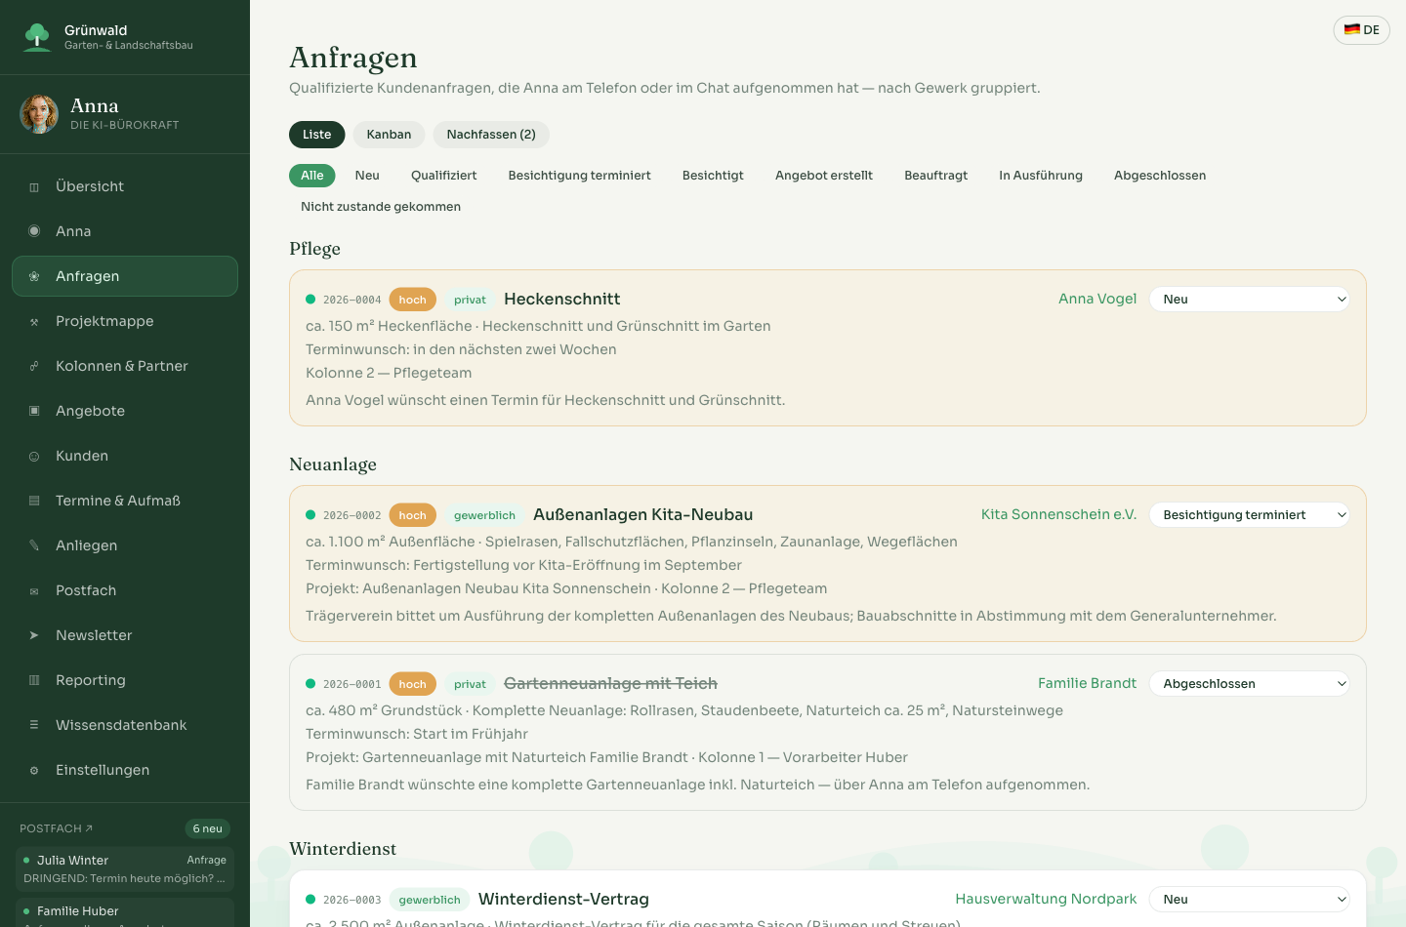
Task: Open customer Familie Brandt
Action: [1087, 683]
